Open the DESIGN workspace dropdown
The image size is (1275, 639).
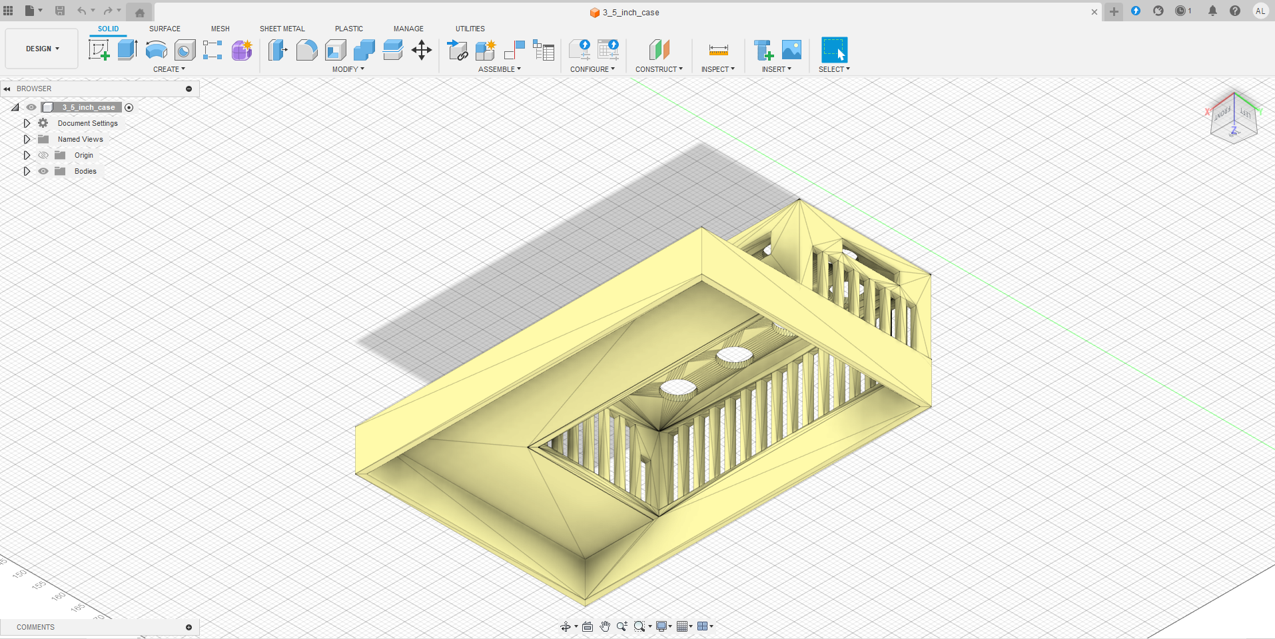pos(42,49)
